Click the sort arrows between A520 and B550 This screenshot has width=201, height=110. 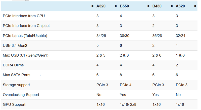tap(116, 6)
